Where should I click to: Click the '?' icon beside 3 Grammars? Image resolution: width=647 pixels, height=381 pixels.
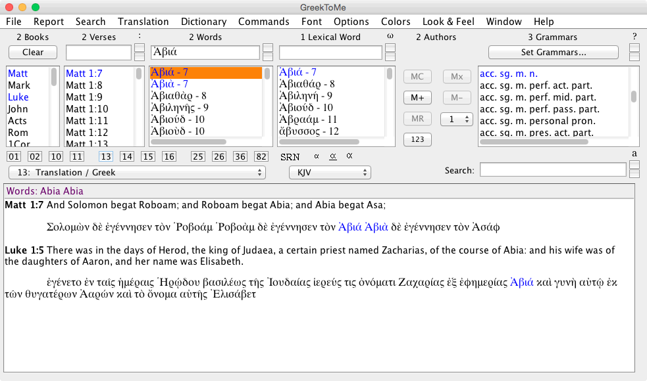[634, 37]
